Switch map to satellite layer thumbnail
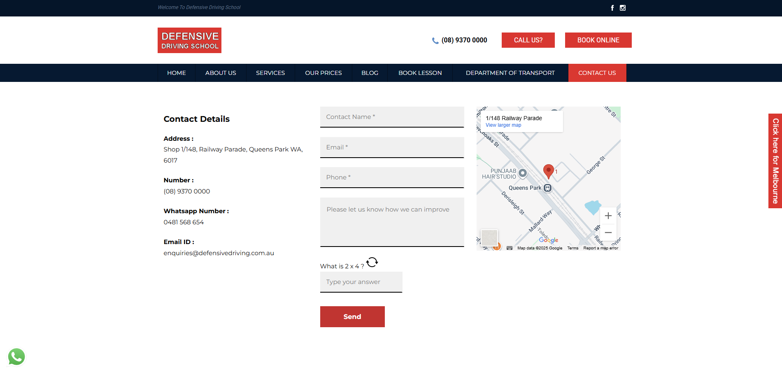 click(489, 237)
